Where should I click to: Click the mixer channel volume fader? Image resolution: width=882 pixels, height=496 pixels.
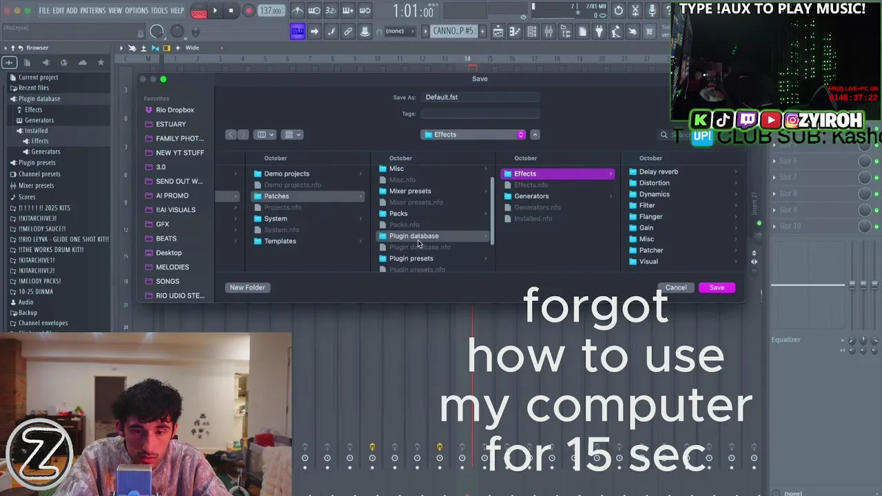[852, 285]
